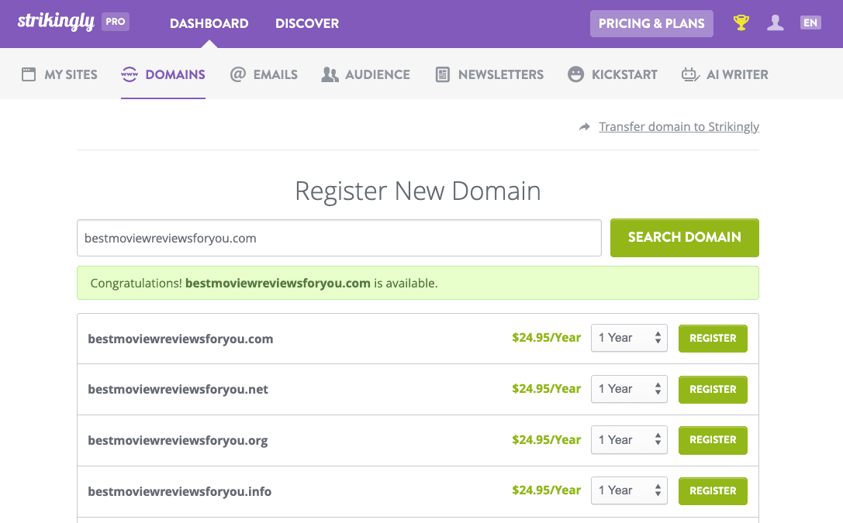
Task: Click the AUDIENCE people icon
Action: point(330,74)
